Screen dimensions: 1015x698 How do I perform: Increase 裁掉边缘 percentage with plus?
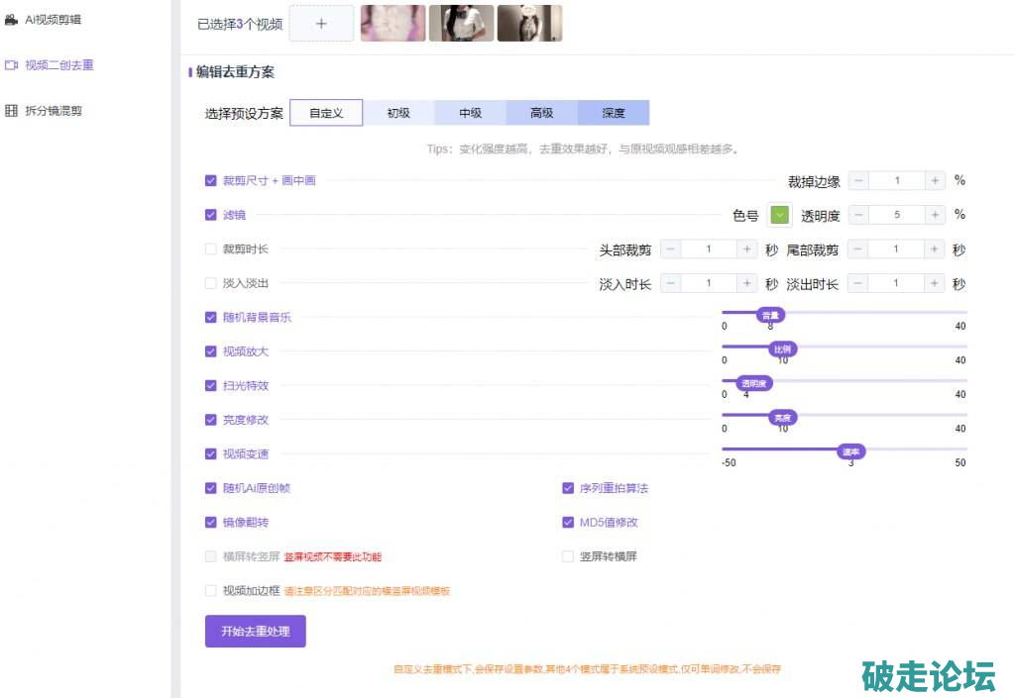935,181
